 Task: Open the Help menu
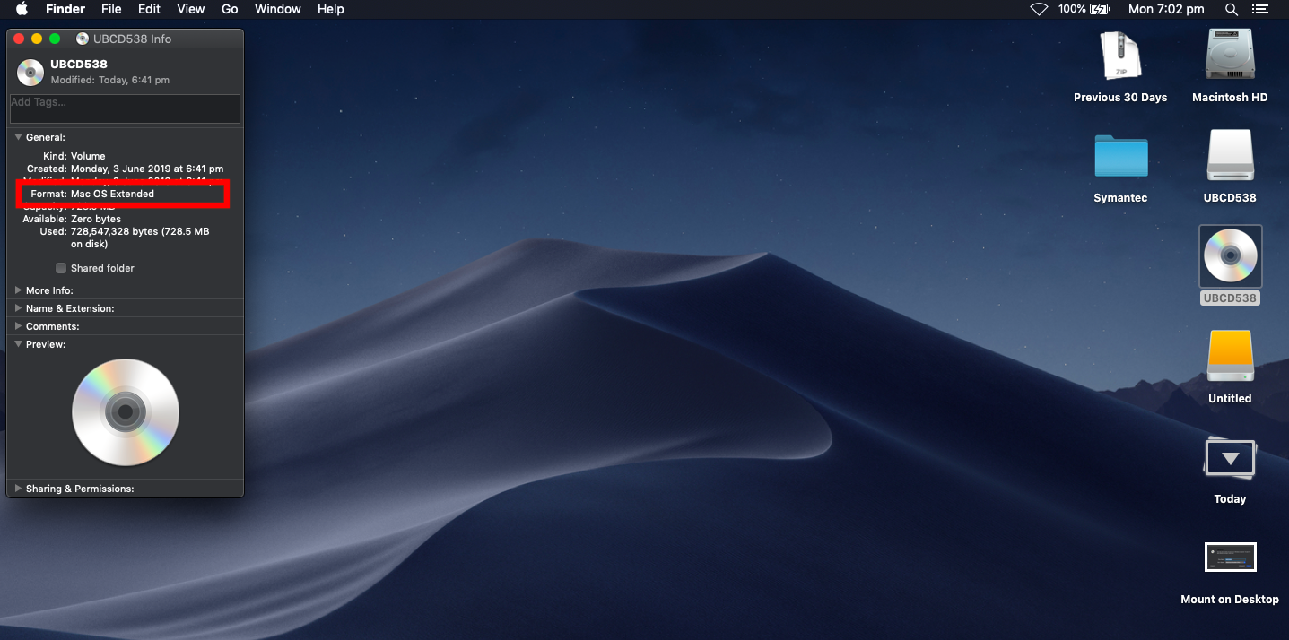point(331,9)
